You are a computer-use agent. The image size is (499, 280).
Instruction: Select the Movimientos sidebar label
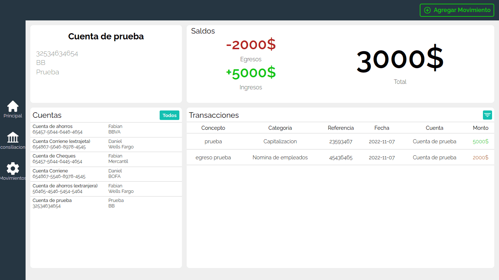13,178
